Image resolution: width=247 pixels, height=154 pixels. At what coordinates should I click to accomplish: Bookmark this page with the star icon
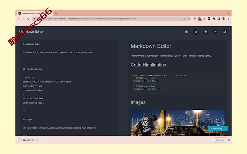[x=189, y=18]
